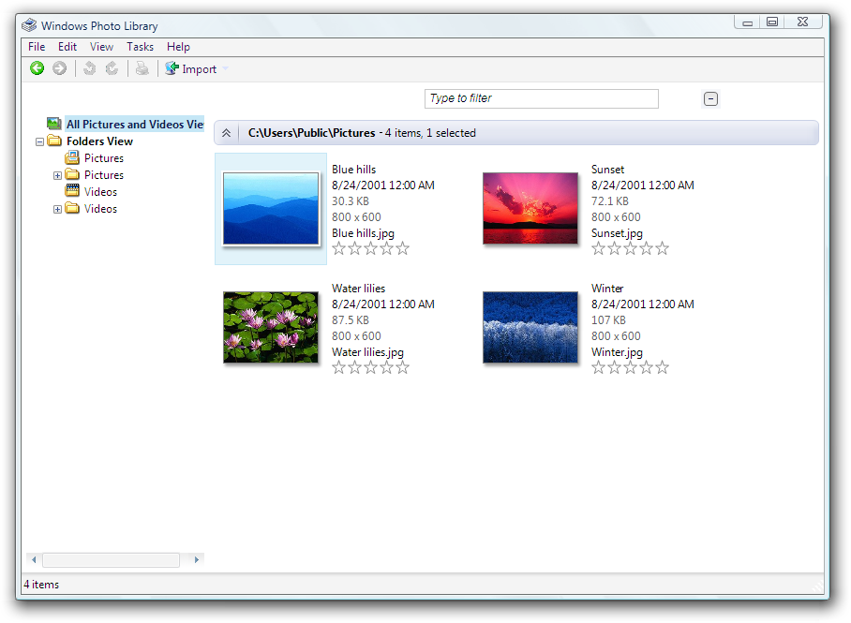Click the rotate clockwise icon
Viewport: 851px width, 623px height.
[x=112, y=68]
